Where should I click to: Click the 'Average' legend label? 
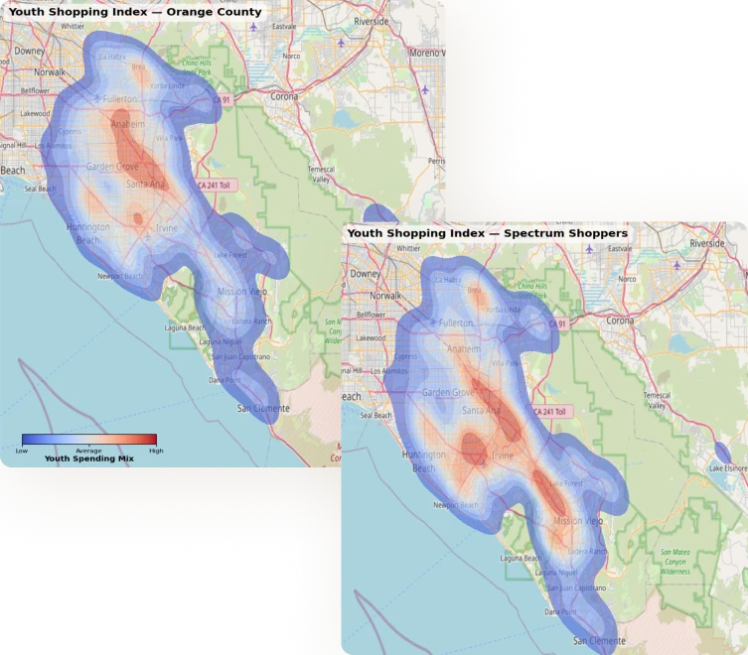point(88,451)
